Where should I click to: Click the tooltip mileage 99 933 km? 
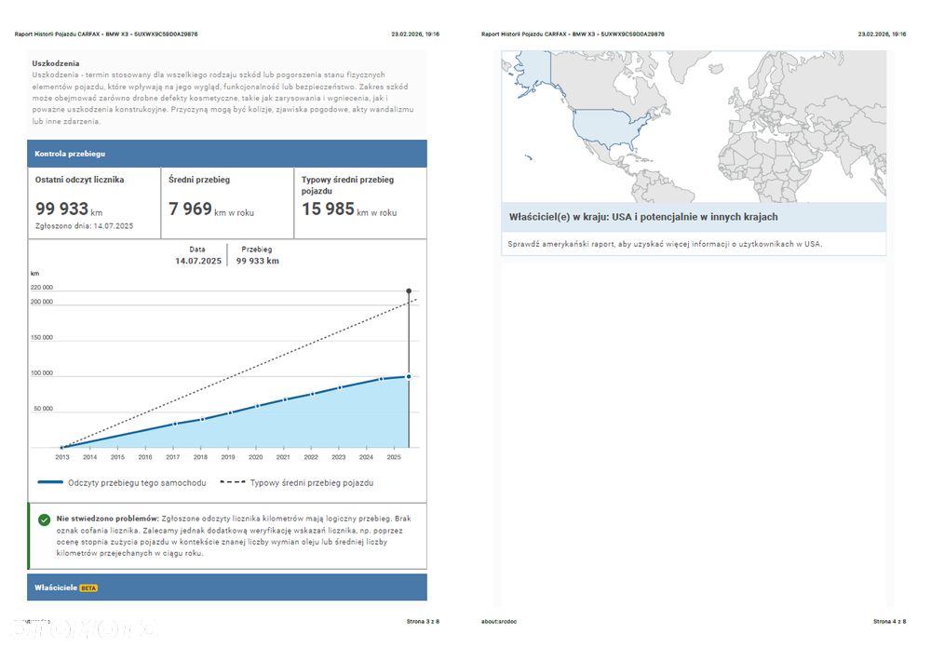click(x=258, y=261)
